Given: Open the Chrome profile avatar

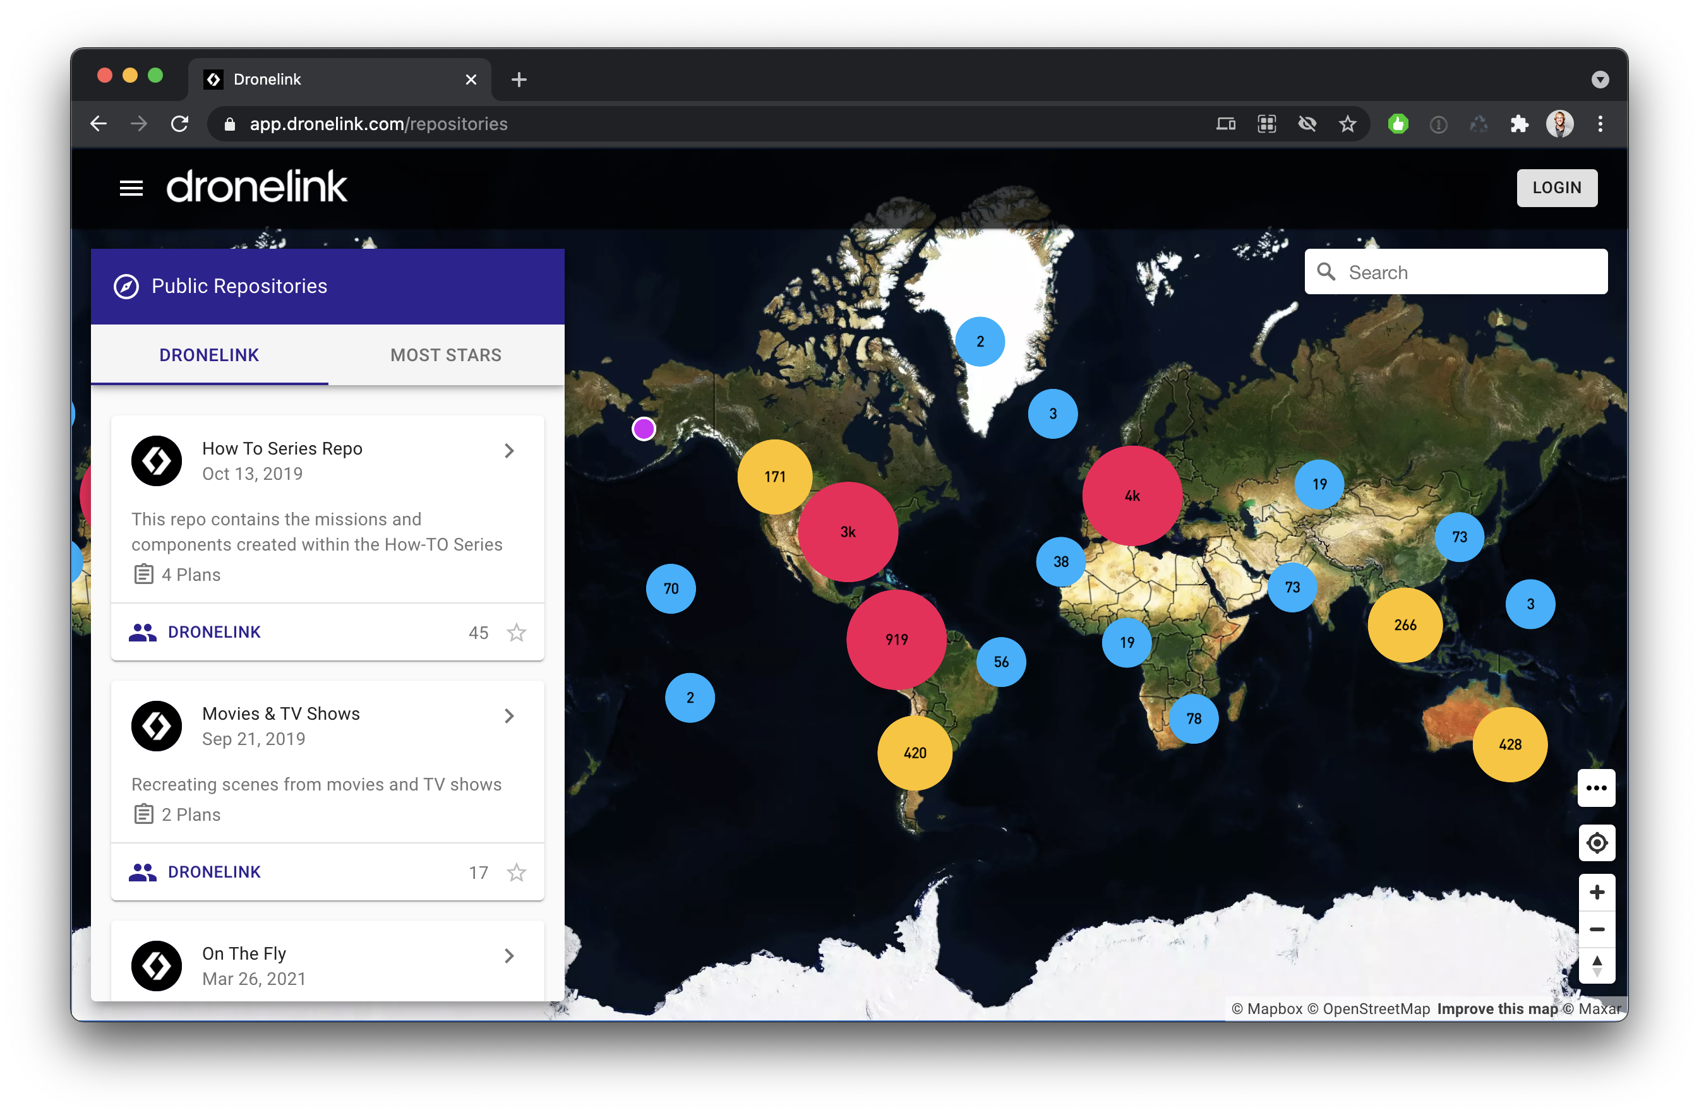Looking at the screenshot, I should tap(1559, 124).
